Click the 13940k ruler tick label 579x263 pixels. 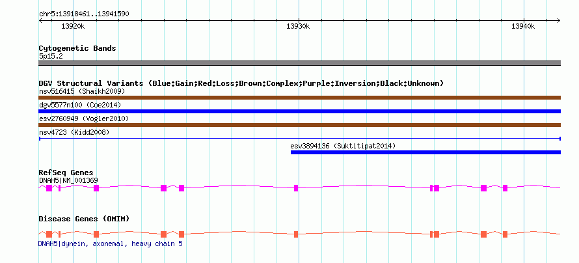[x=523, y=26]
